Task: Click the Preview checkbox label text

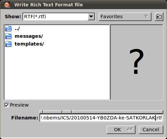Action: coord(19,105)
